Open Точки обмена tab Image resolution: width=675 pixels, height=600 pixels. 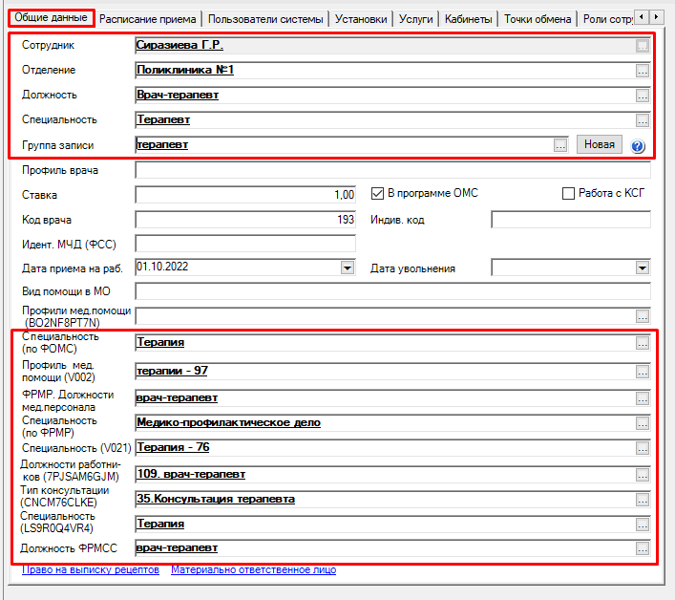[538, 19]
